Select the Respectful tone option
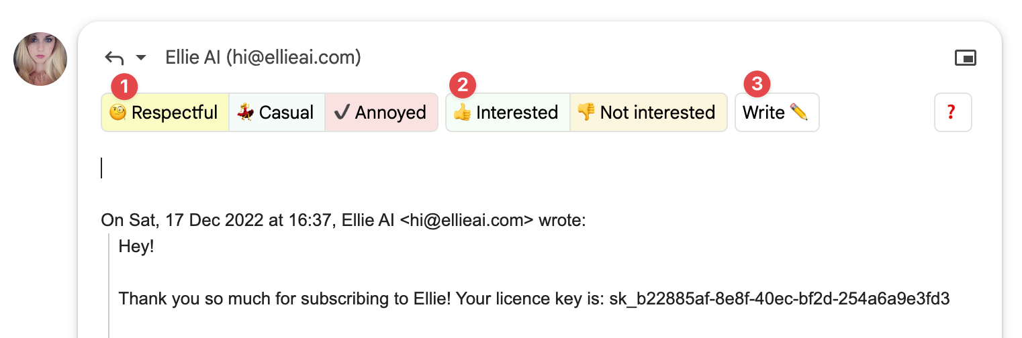 pyautogui.click(x=165, y=113)
